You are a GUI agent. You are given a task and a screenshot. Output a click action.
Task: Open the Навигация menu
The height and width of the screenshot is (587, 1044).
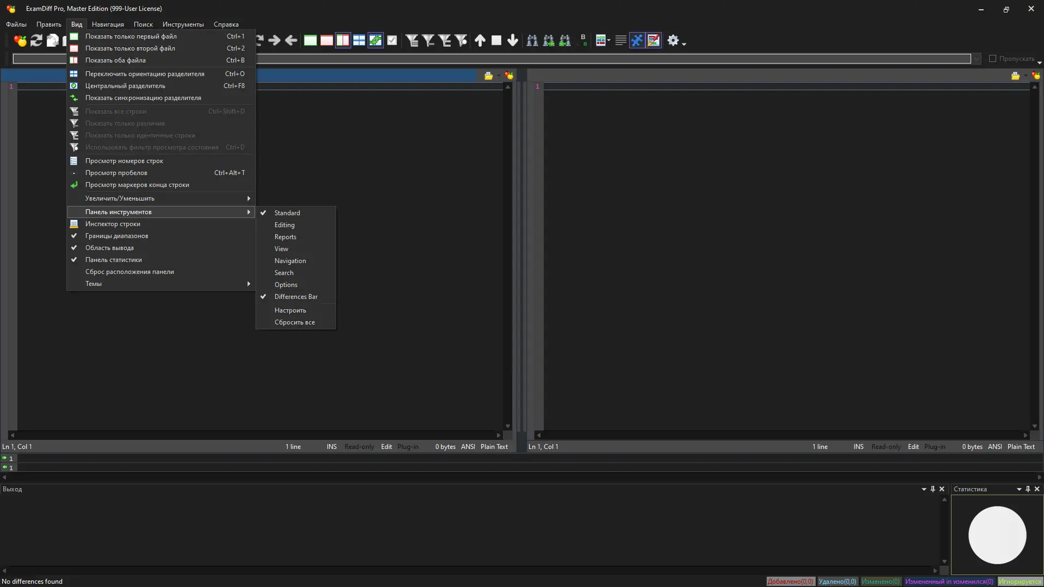tap(108, 24)
